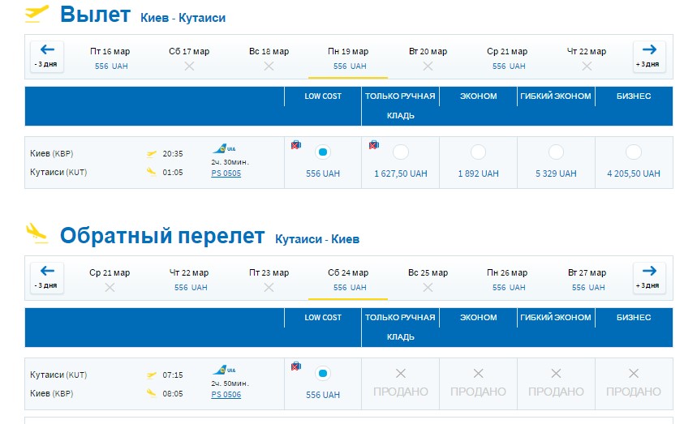Click baggage icon in outbound Low Cost cell

pos(296,145)
